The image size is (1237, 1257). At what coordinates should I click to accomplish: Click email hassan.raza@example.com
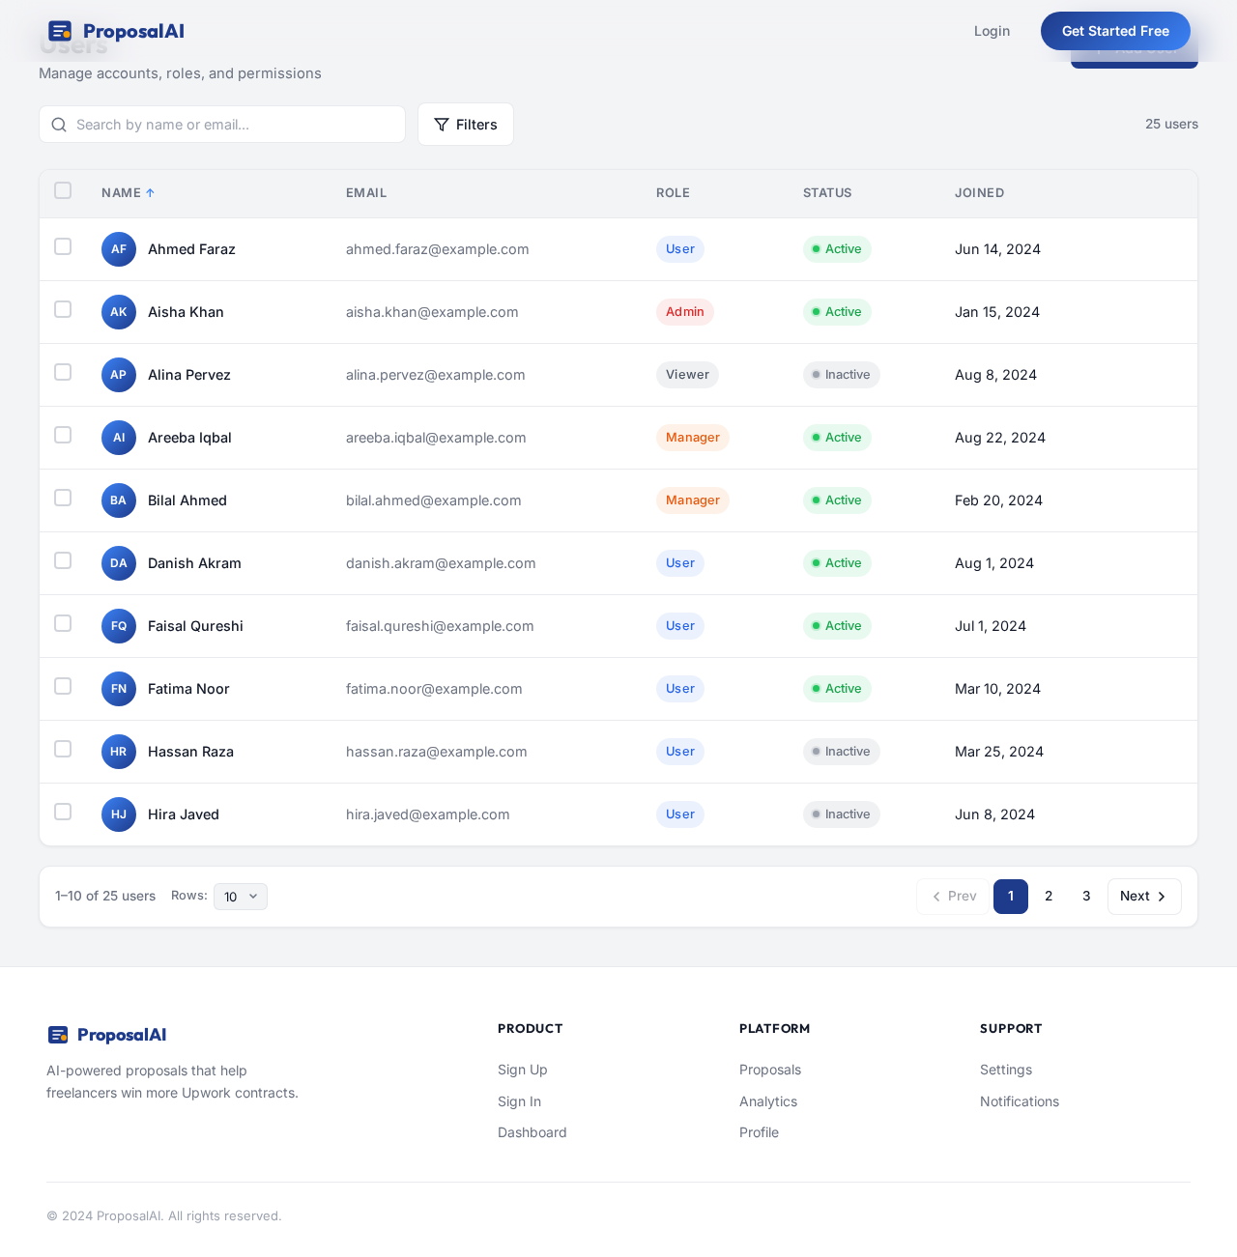[437, 752]
